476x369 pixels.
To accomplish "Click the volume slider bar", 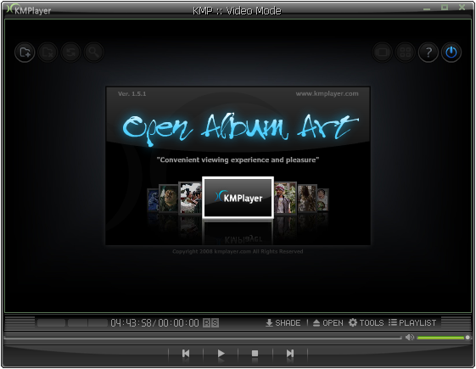I will [x=444, y=338].
